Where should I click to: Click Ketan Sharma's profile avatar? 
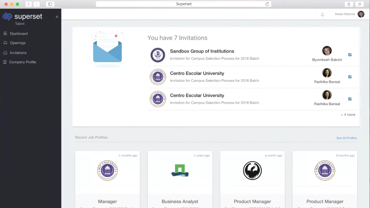coord(361,14)
